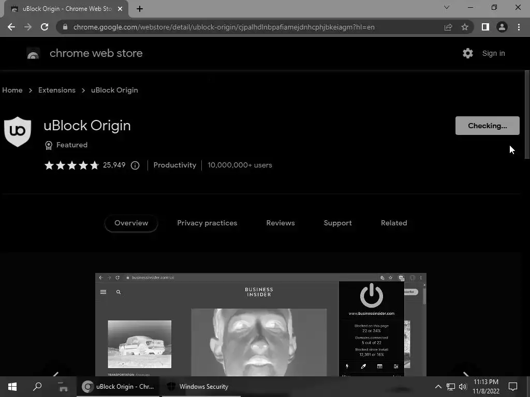This screenshot has height=397, width=530.
Task: Show previous screenshot with left arrow
Action: coord(56,374)
